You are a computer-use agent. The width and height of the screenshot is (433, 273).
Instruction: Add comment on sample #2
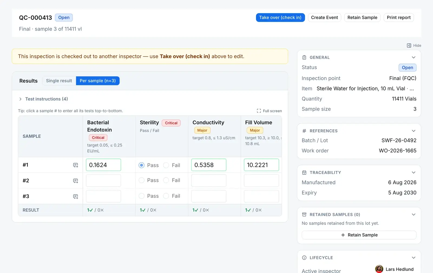[76, 181]
